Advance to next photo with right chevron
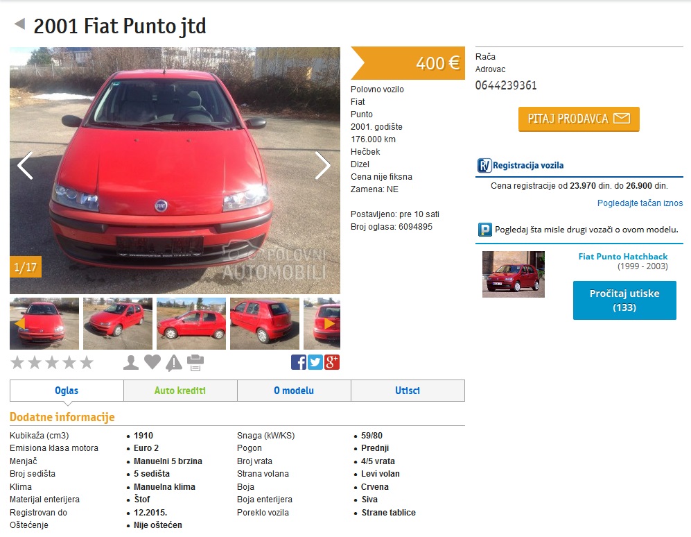 [x=322, y=165]
